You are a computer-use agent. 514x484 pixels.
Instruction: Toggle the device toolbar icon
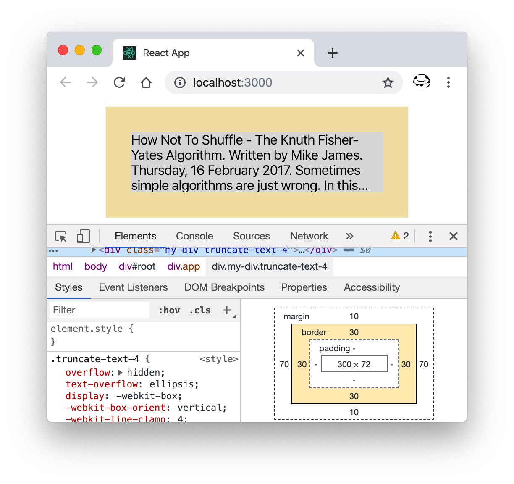(x=84, y=236)
